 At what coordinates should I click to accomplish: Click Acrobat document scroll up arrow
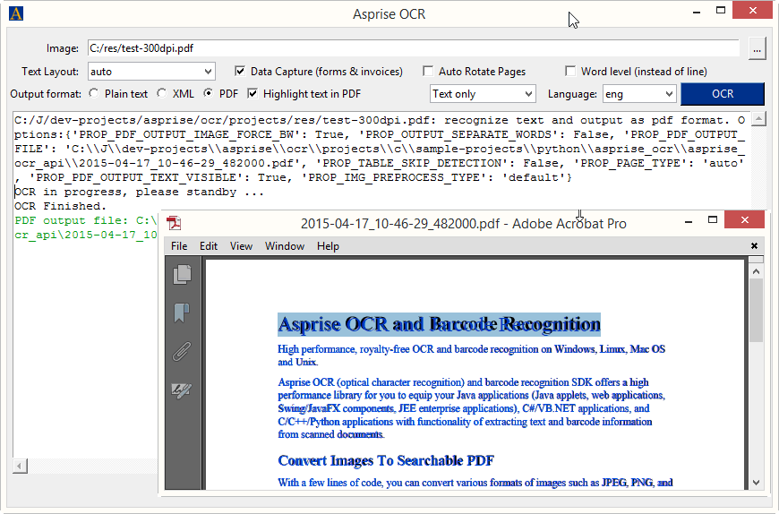point(756,271)
